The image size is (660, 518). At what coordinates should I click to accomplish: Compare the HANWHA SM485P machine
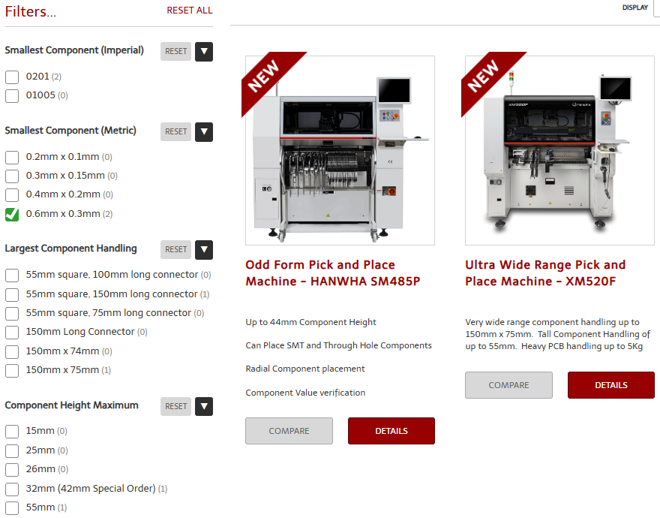coord(289,431)
